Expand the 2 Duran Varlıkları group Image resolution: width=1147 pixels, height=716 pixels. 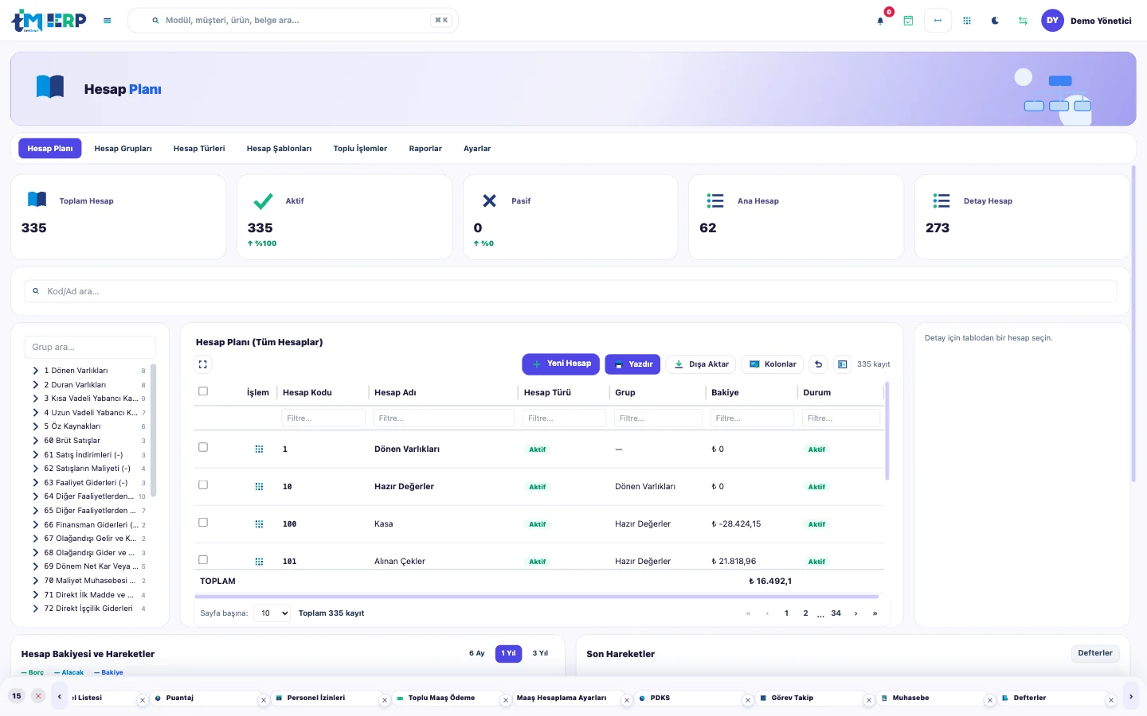coord(36,385)
